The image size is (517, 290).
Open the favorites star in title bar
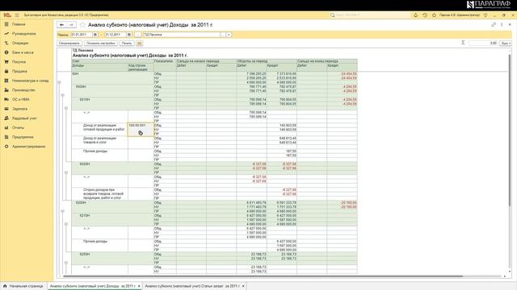[434, 15]
